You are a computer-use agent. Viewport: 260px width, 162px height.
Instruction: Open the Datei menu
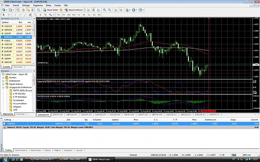coord(7,5)
